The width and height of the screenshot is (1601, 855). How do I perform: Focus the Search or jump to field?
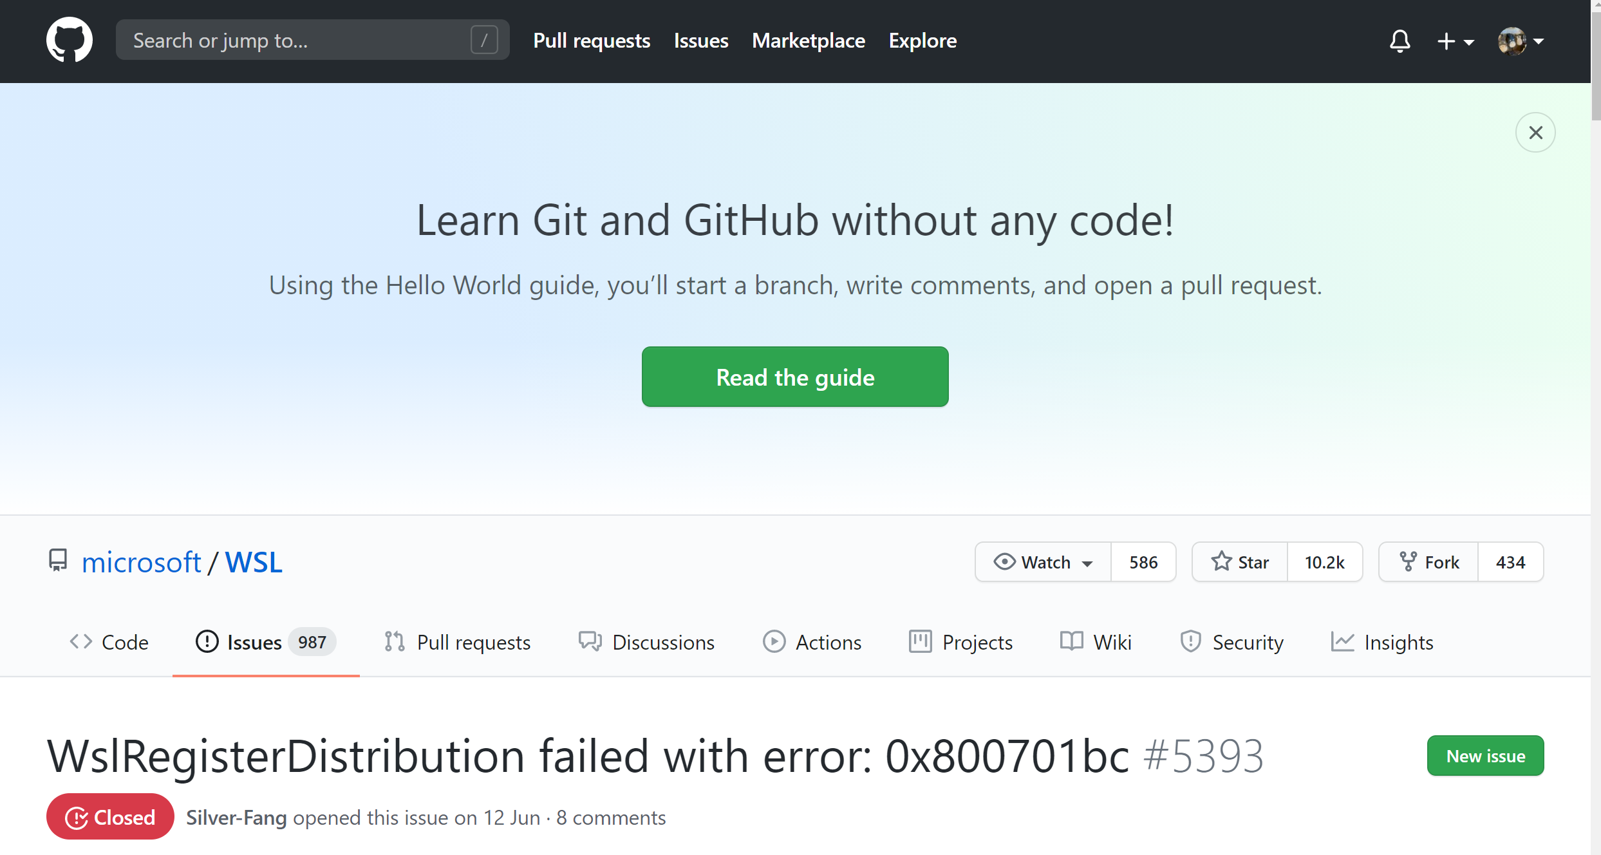coord(296,40)
